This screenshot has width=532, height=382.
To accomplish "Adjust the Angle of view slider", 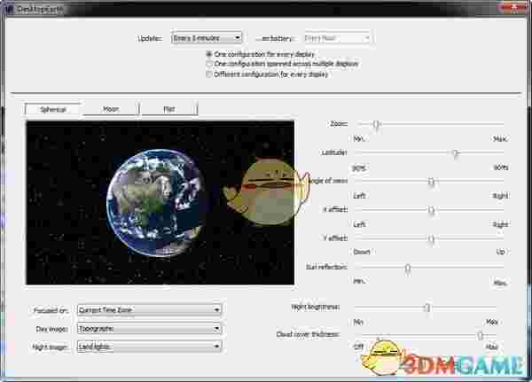I will click(431, 182).
